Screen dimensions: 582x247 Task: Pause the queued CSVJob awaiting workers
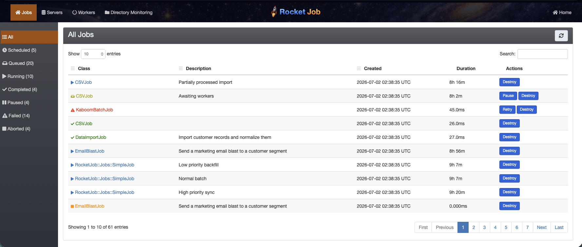click(508, 96)
